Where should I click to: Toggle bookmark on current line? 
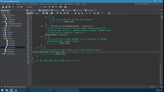point(82,13)
